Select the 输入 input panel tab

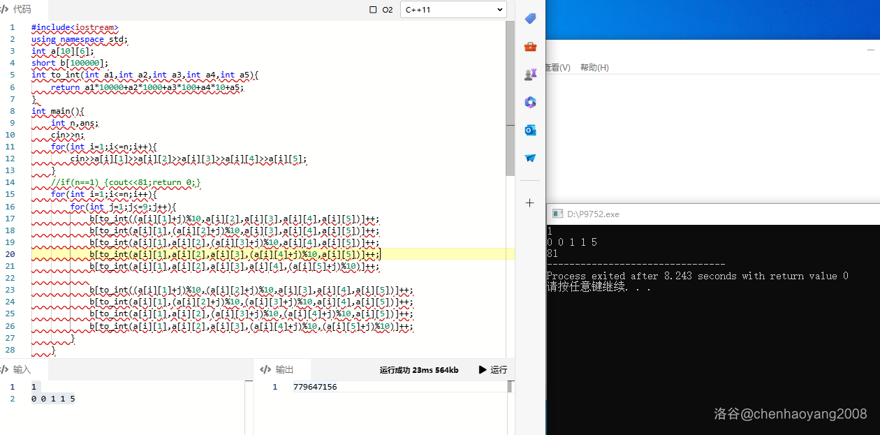click(17, 369)
